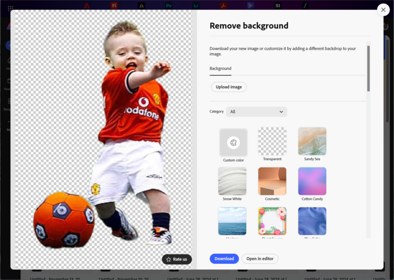The height and width of the screenshot is (280, 394).
Task: Select the Cosmetic background
Action: coord(272,181)
